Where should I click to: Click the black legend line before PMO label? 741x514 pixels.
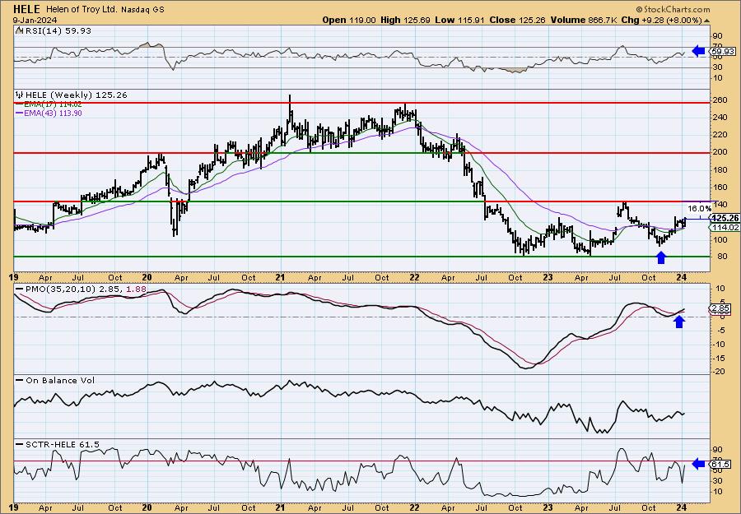pos(20,289)
